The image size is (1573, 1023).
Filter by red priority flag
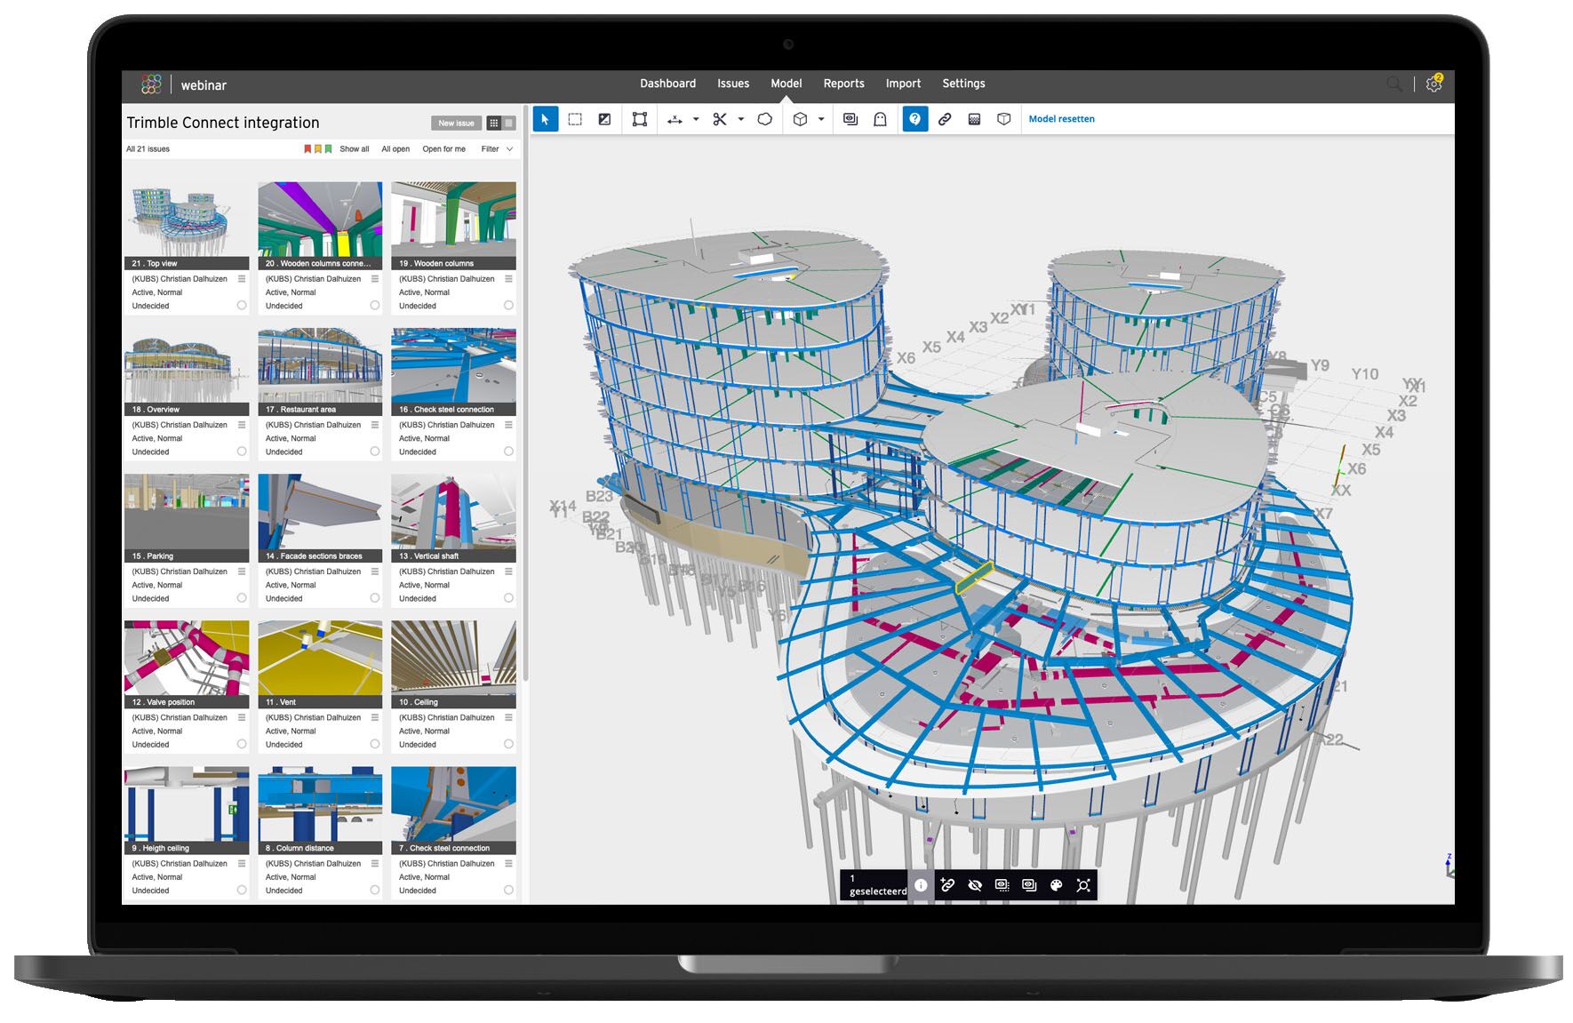(307, 149)
